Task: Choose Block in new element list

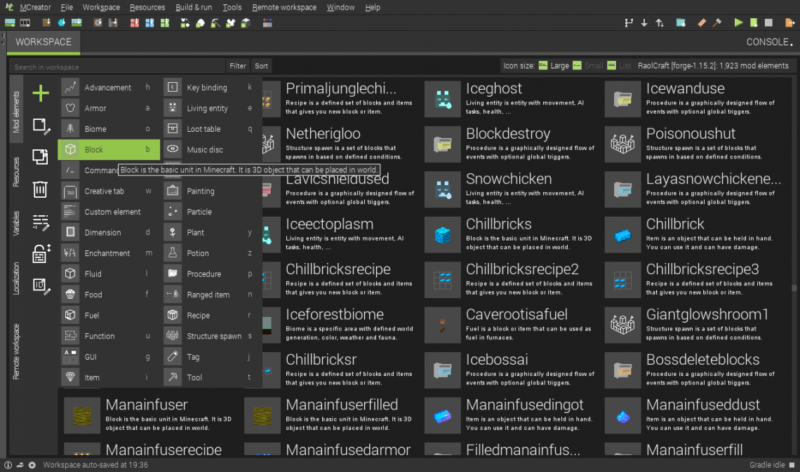Action: click(109, 149)
